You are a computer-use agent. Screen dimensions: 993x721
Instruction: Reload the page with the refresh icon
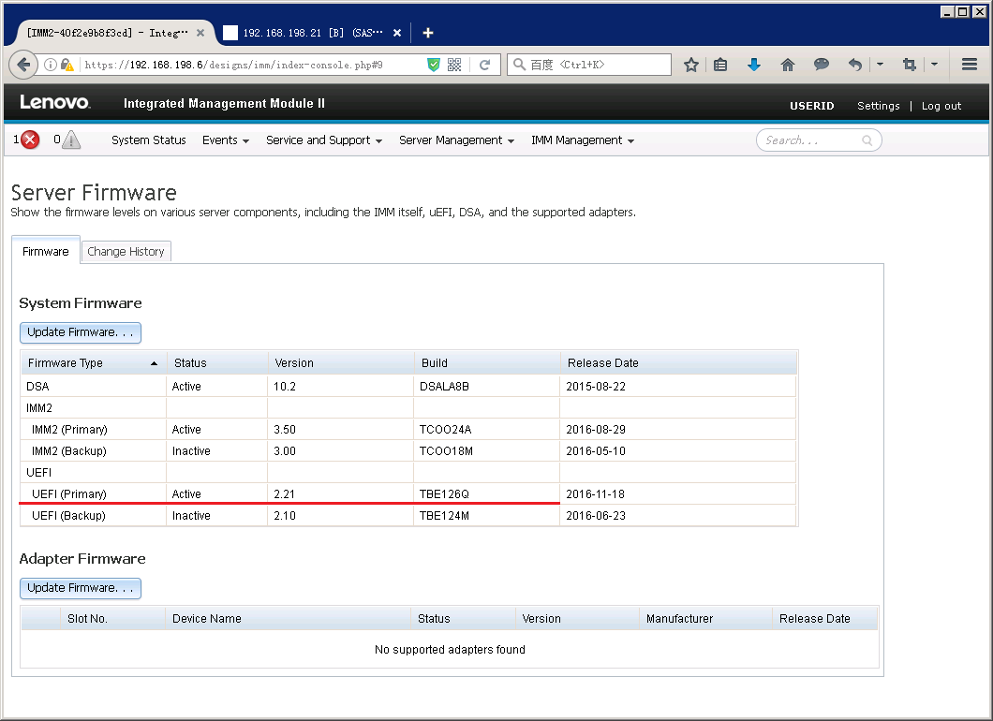(484, 65)
